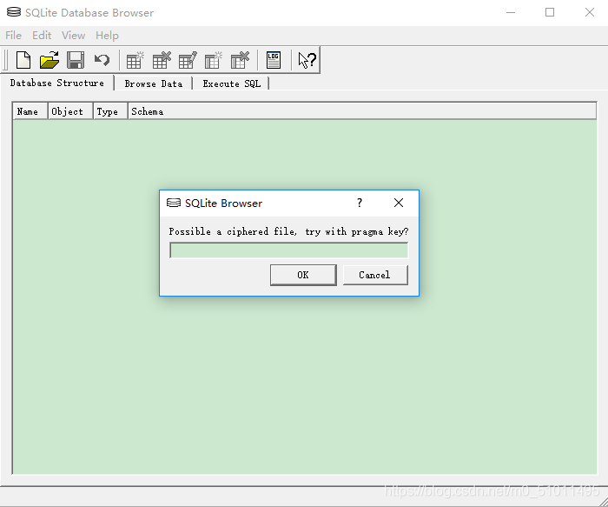Screen dimensions: 608x507
Task: Minimize the SQLite Database Browser window
Action: (511, 12)
